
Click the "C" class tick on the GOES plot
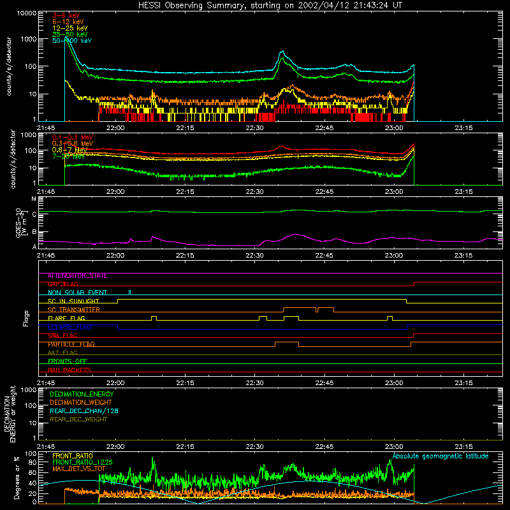[x=34, y=214]
